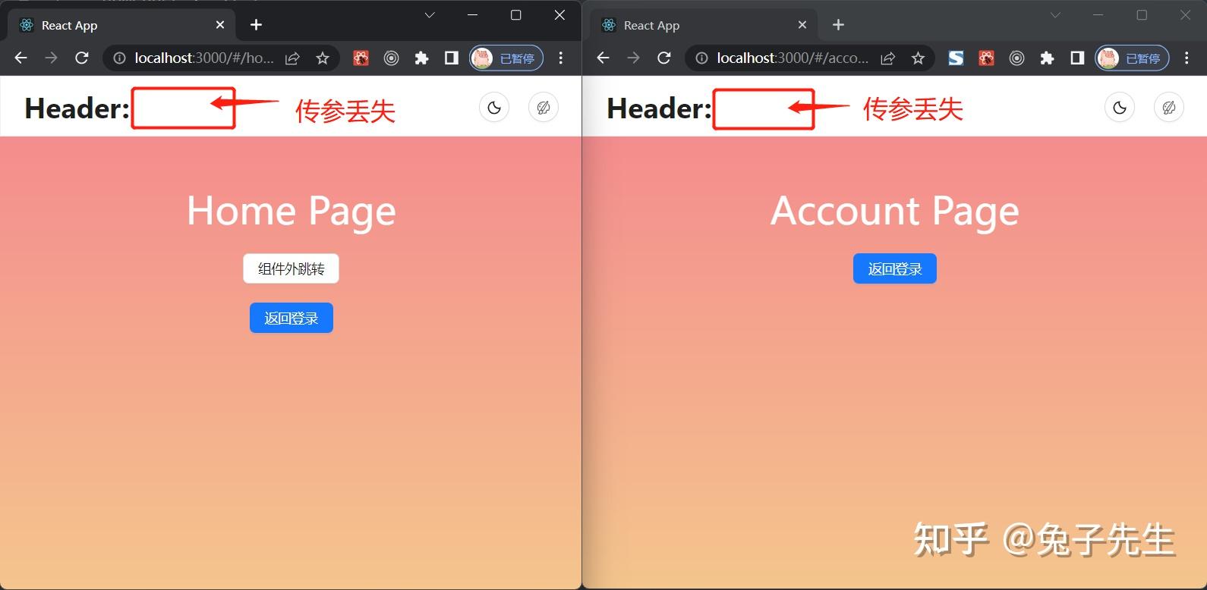This screenshot has width=1207, height=590.
Task: Click the moon theme icon in Home Page window
Action: [494, 108]
